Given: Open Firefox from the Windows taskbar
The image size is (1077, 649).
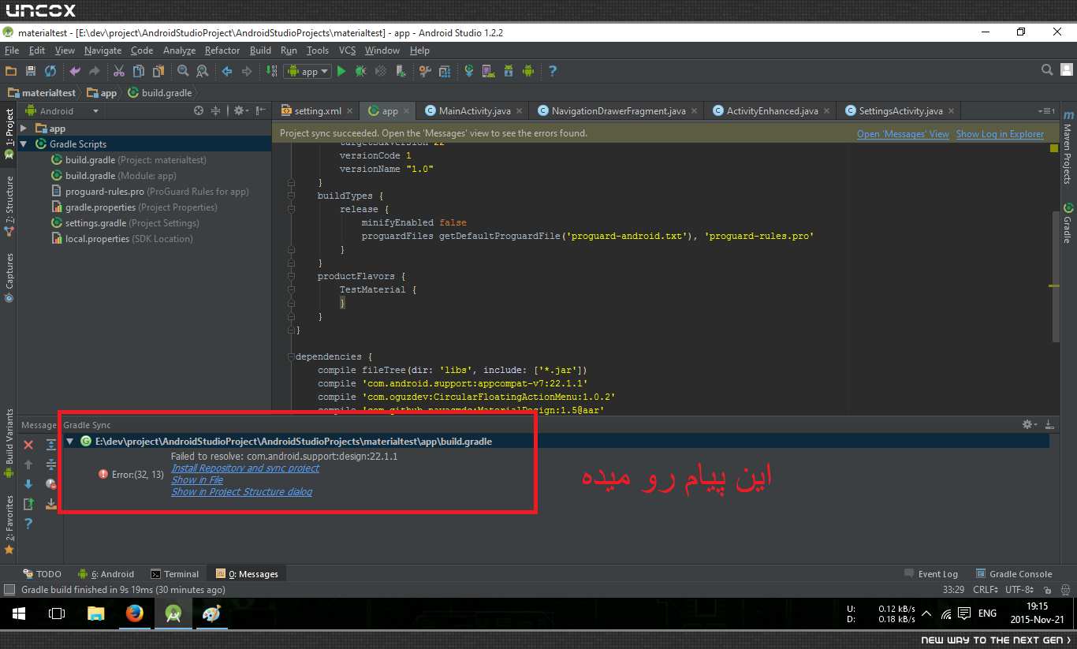Looking at the screenshot, I should [x=135, y=614].
